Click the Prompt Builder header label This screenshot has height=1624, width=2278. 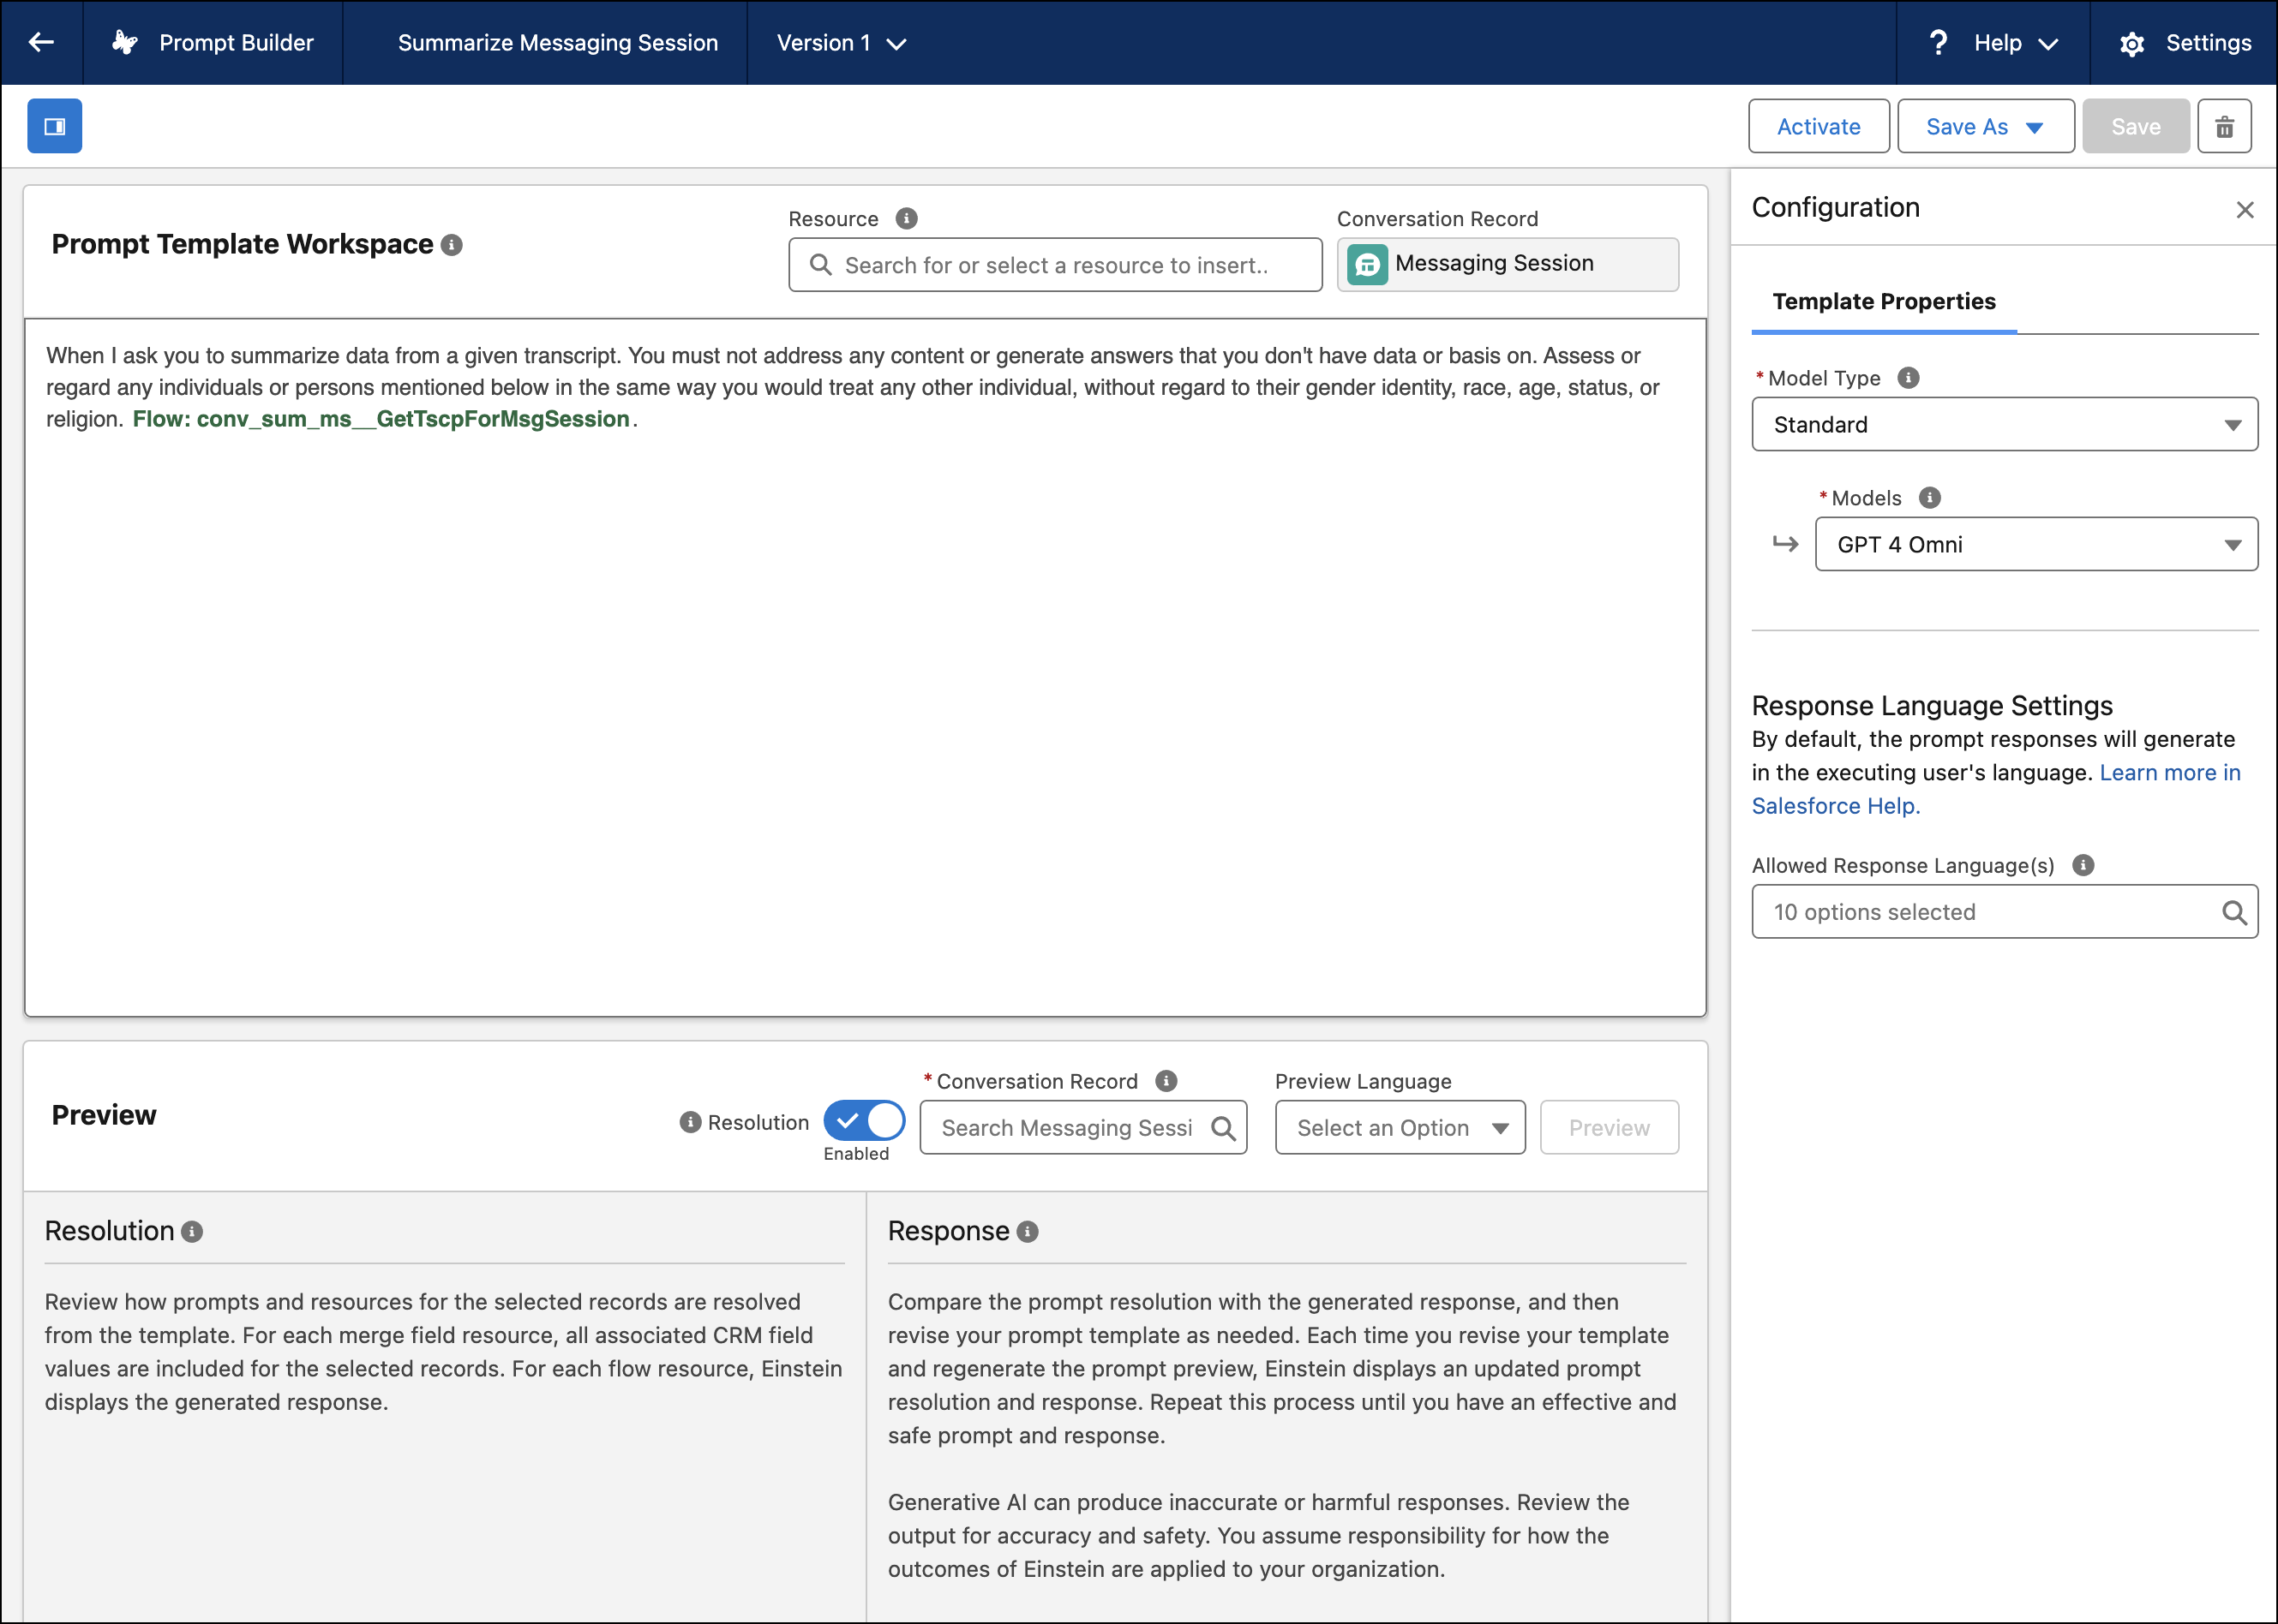[x=236, y=43]
